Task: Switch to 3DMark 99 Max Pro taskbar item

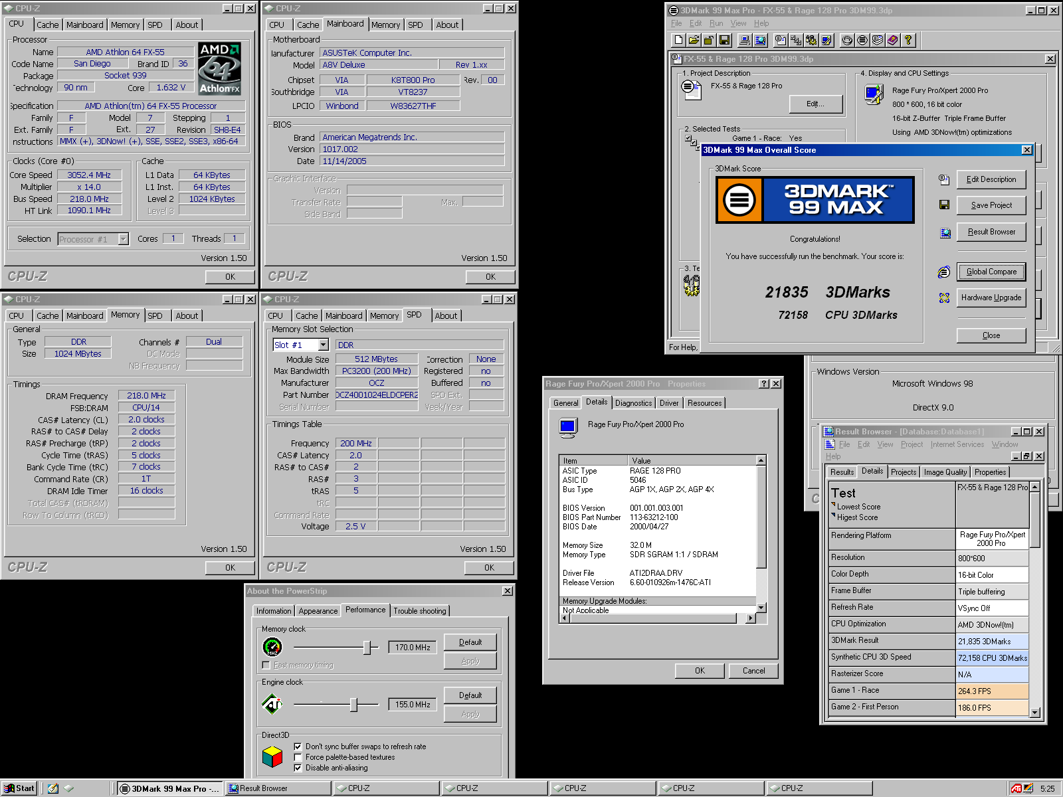Action: (169, 788)
